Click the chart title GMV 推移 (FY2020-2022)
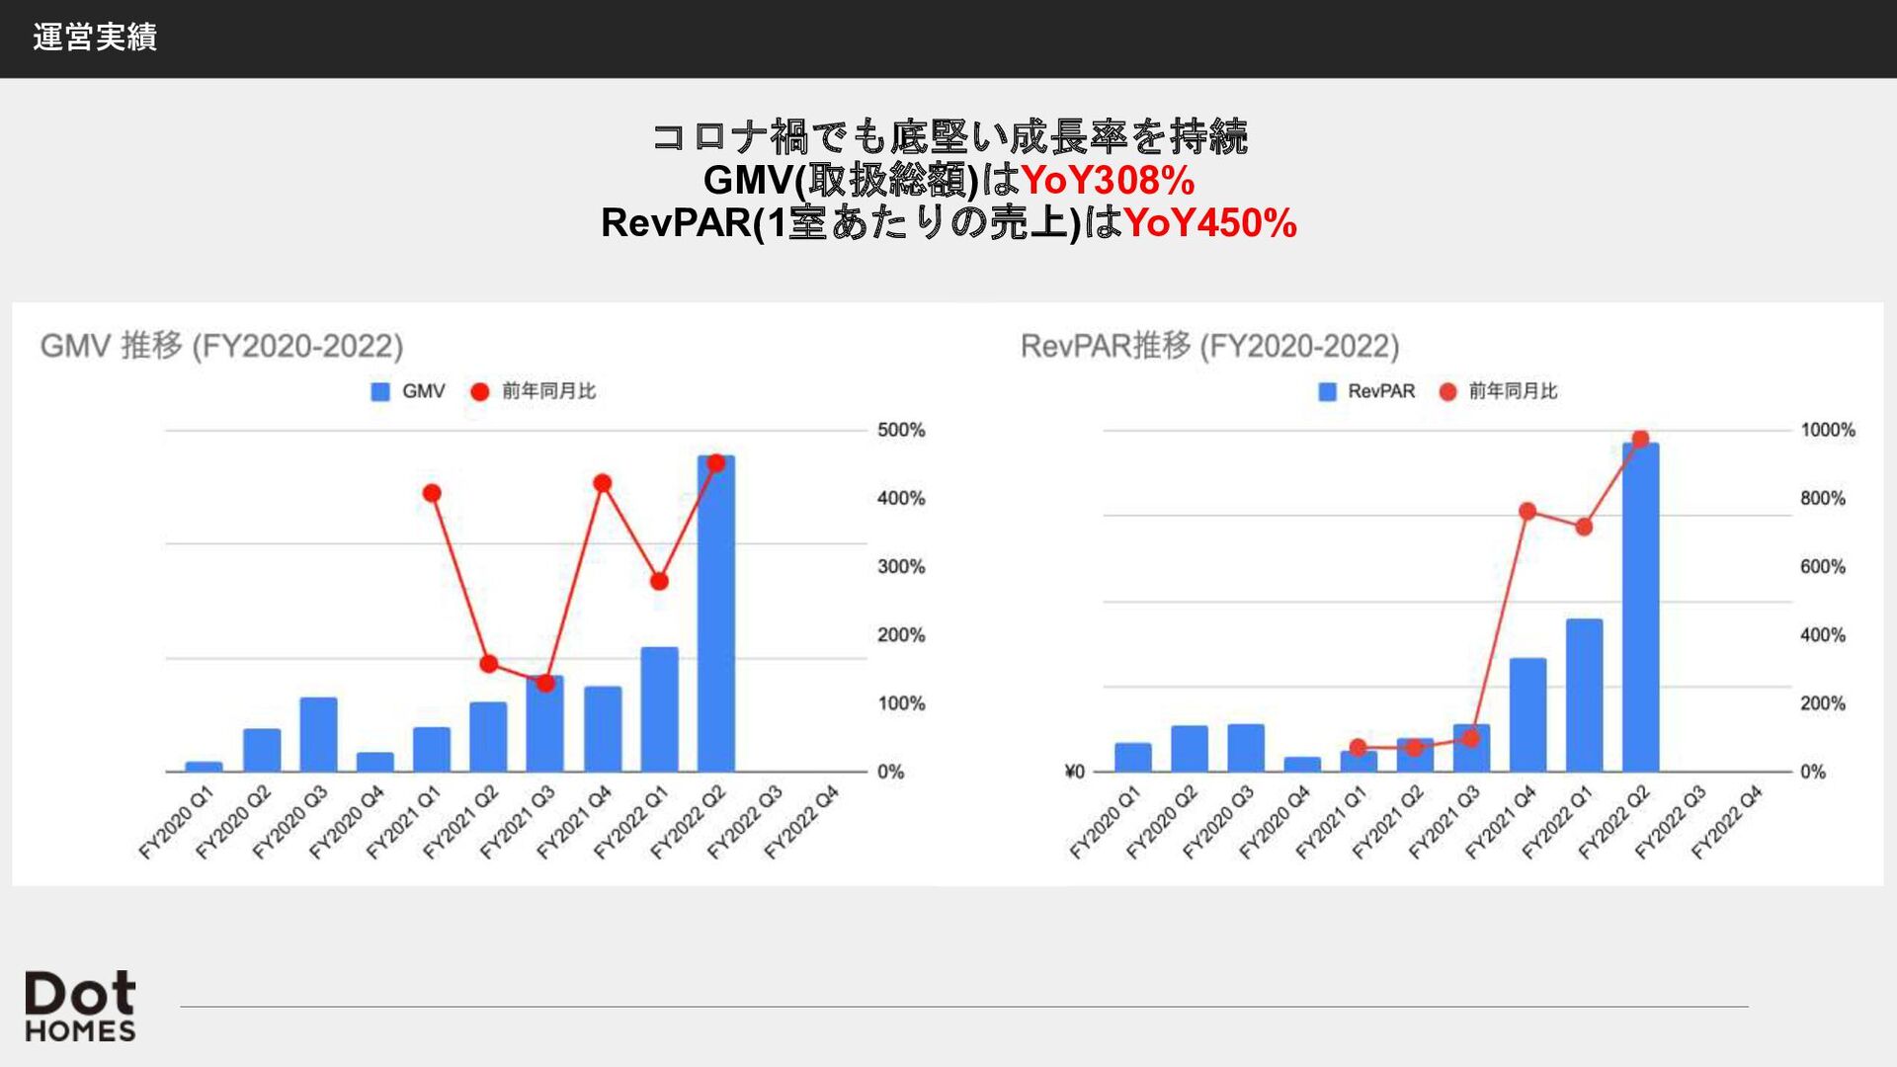1897x1067 pixels. (x=222, y=346)
